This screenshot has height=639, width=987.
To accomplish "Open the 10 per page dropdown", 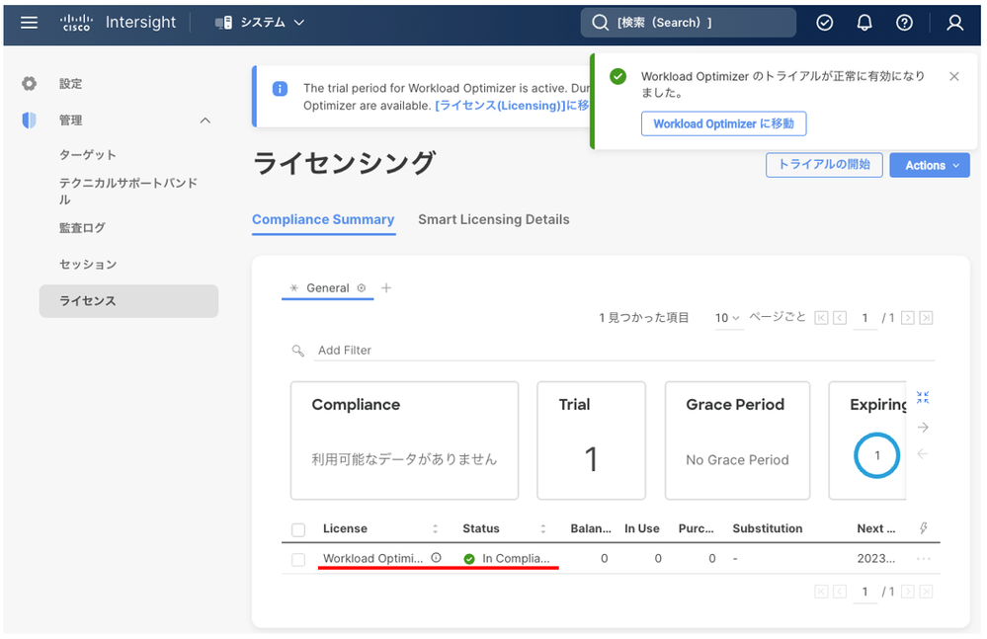I will [727, 318].
